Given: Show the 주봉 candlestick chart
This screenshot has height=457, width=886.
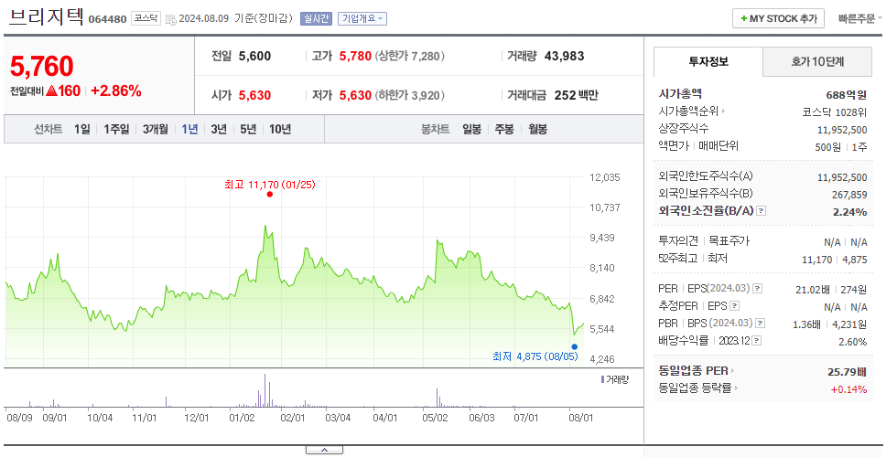Looking at the screenshot, I should tap(504, 129).
